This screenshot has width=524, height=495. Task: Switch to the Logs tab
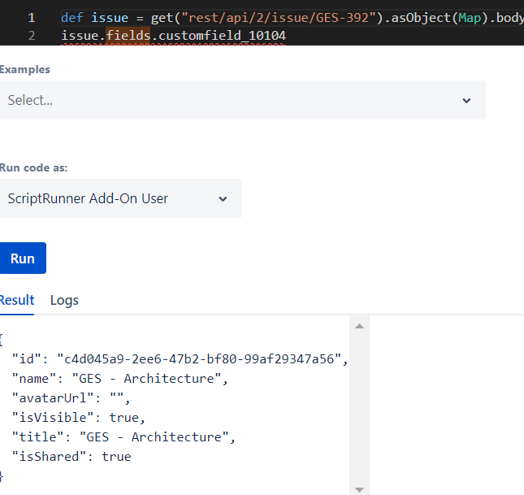coord(64,301)
